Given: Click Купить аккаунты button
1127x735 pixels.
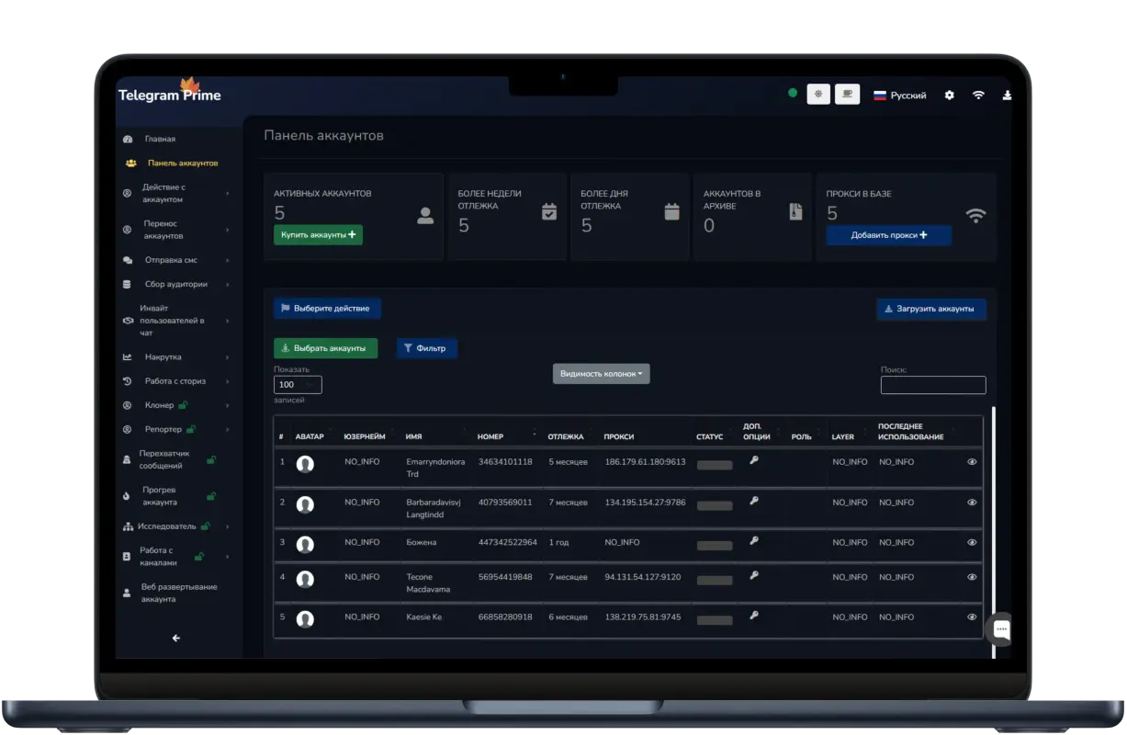Looking at the screenshot, I should pos(318,235).
